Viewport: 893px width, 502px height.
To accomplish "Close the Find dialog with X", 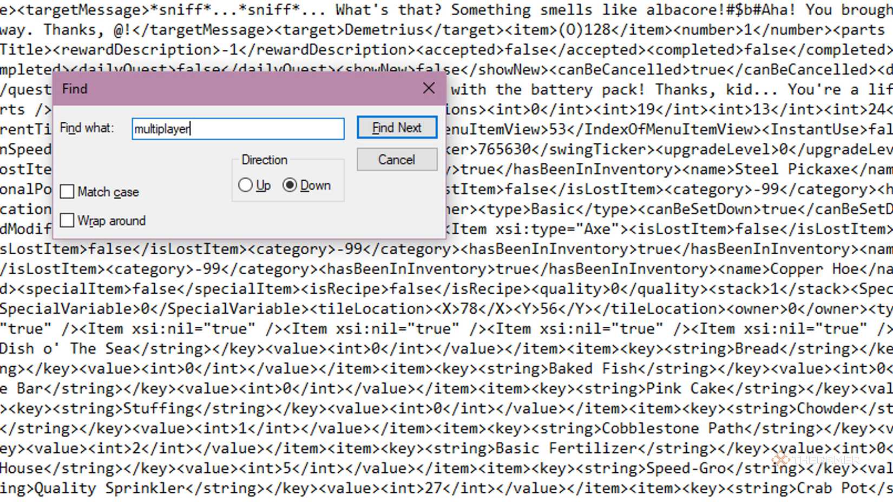I will pos(429,88).
